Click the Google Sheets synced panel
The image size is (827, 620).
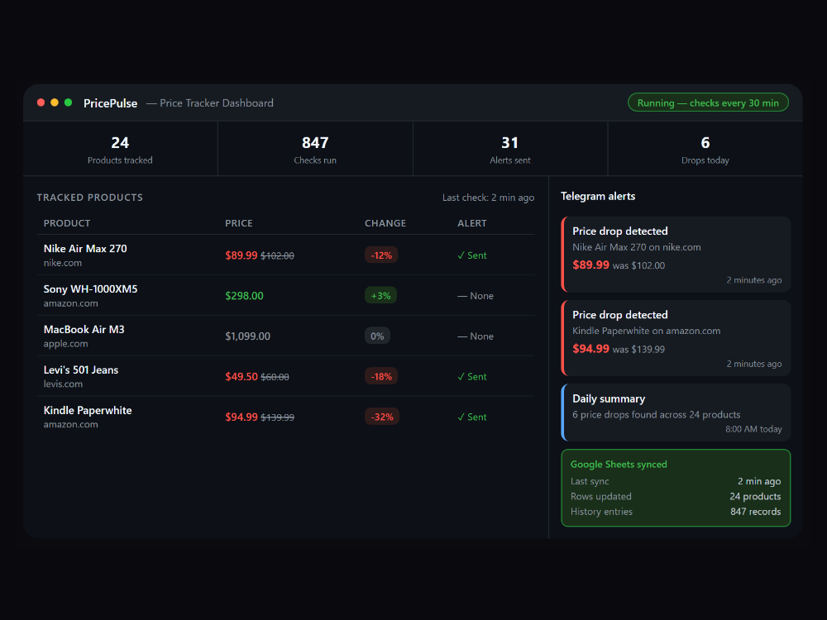point(676,488)
